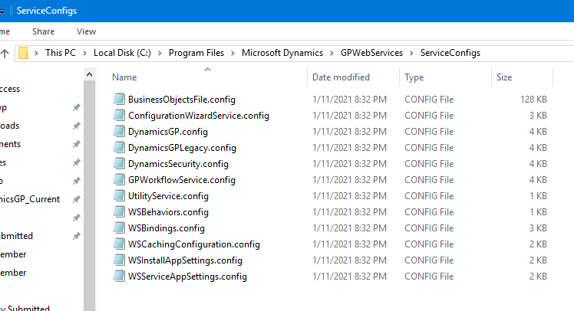This screenshot has height=311, width=574.
Task: Select the 'nents' item in navigation pane
Action: click(x=10, y=144)
